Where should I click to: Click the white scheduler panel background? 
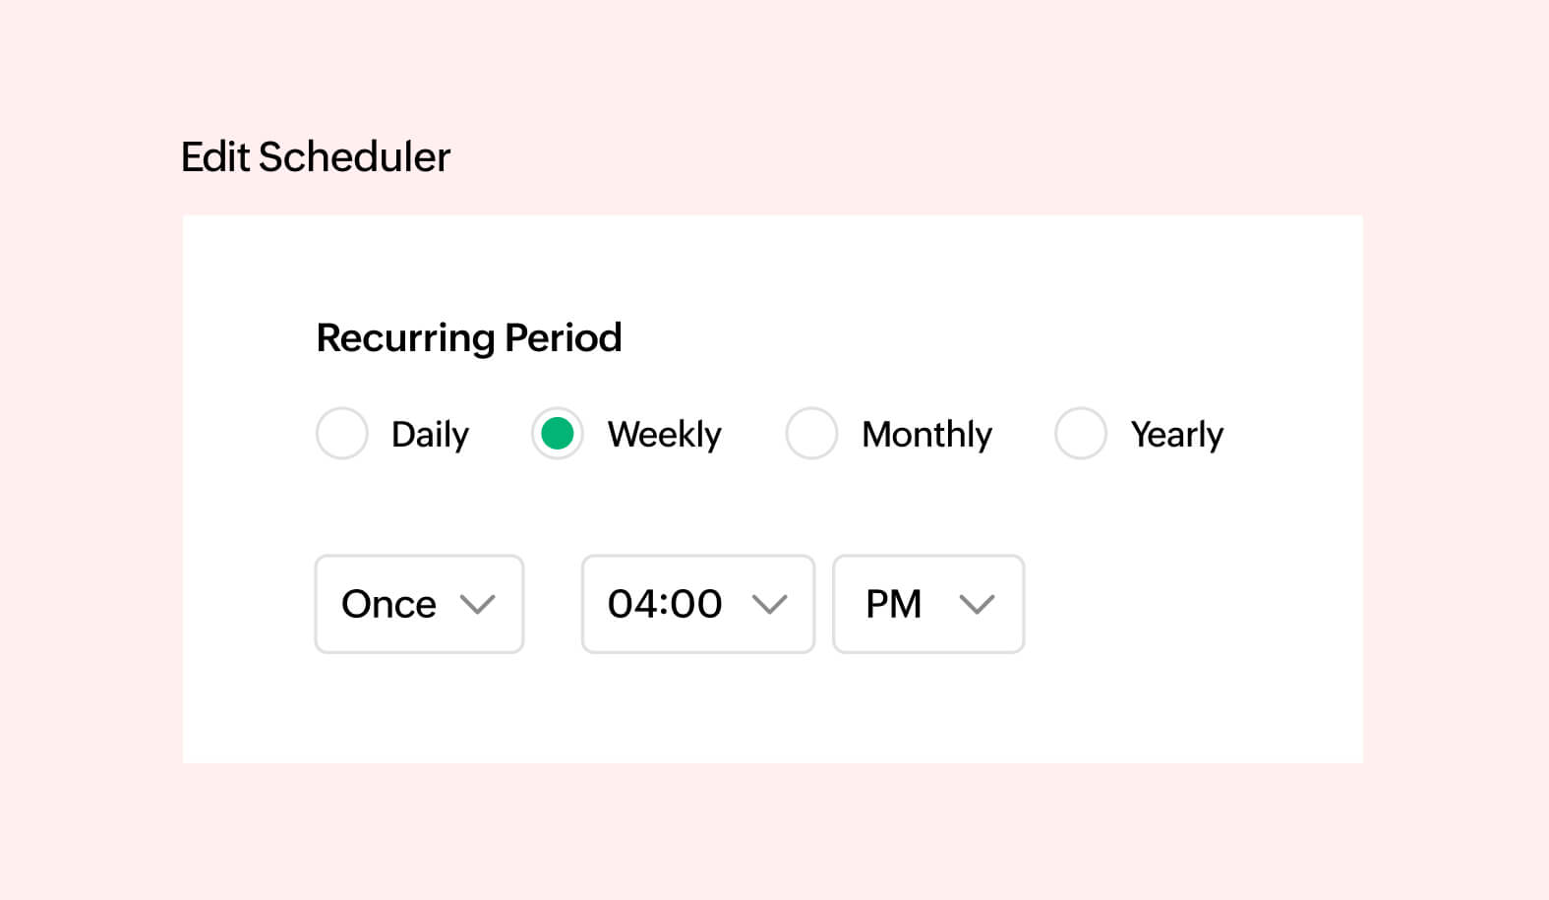click(1180, 708)
